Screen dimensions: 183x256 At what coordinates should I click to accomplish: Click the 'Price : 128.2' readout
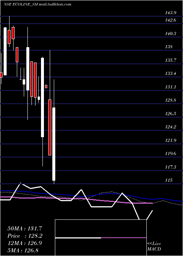(x=25, y=236)
